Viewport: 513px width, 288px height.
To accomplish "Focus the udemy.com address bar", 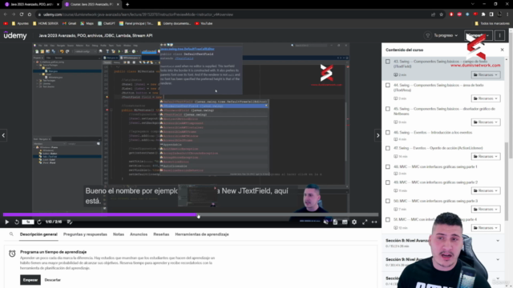I will pos(232,14).
